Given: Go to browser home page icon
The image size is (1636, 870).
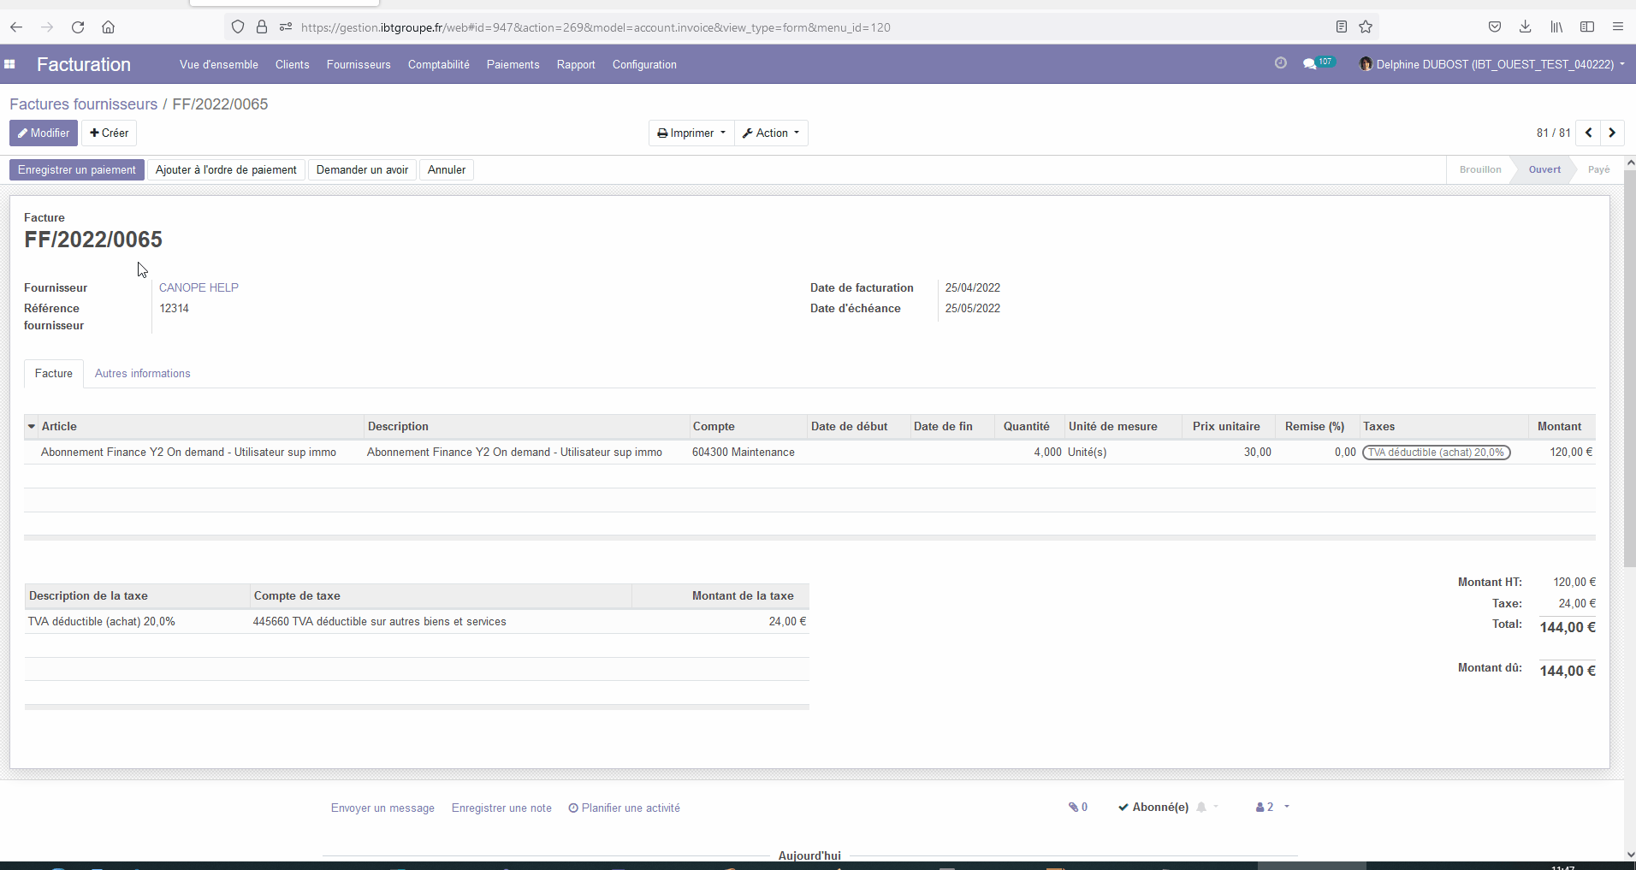Looking at the screenshot, I should (x=109, y=27).
